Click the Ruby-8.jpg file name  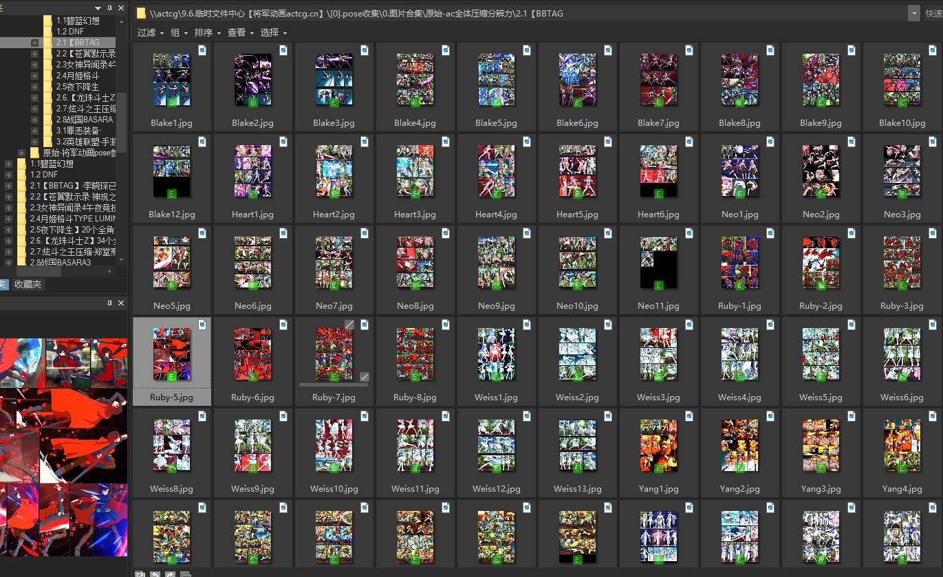[415, 398]
